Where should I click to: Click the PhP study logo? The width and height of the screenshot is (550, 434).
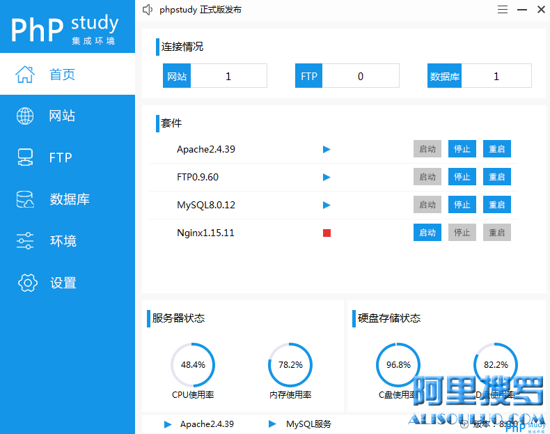pos(65,29)
